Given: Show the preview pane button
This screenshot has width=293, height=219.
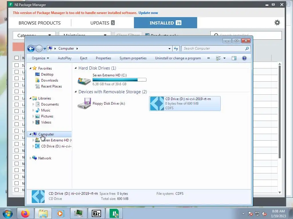Looking at the screenshot, I should (234, 58).
